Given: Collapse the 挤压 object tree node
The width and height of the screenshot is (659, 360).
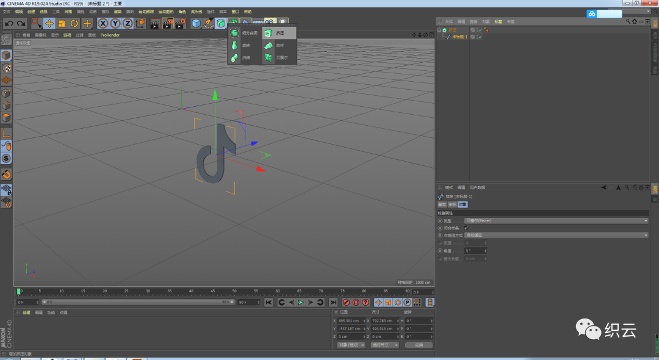Looking at the screenshot, I should coord(439,30).
